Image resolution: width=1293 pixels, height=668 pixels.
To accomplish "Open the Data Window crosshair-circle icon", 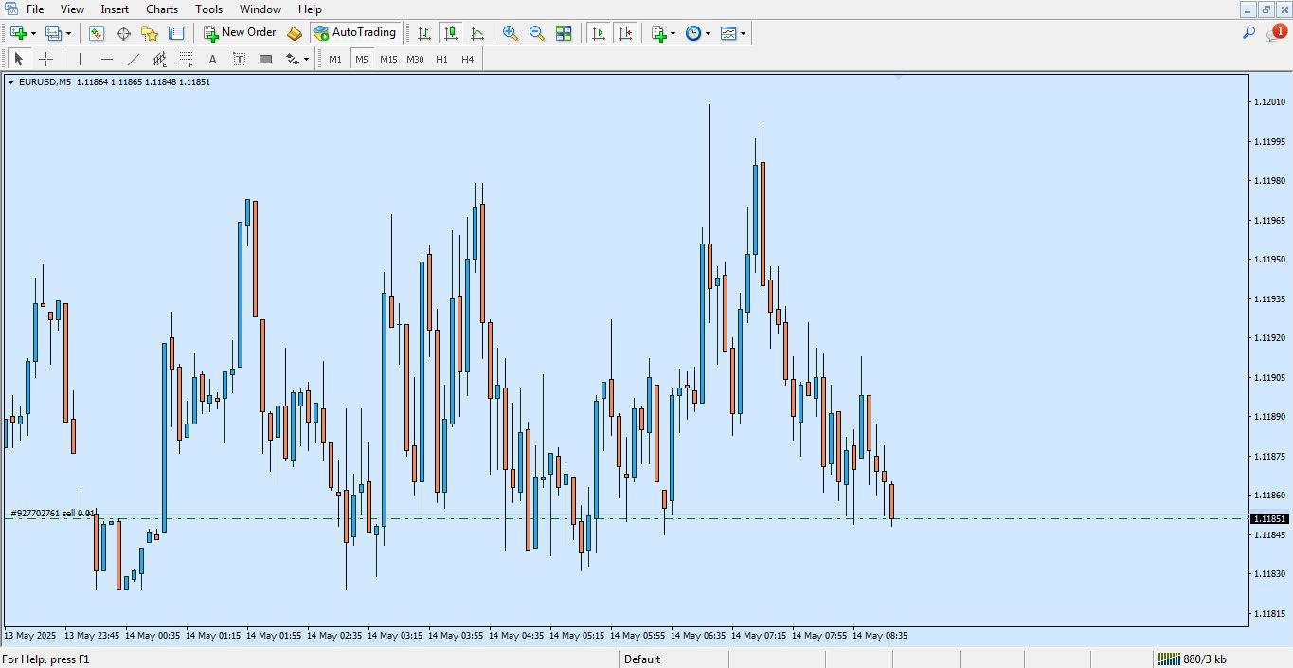I will [x=123, y=33].
